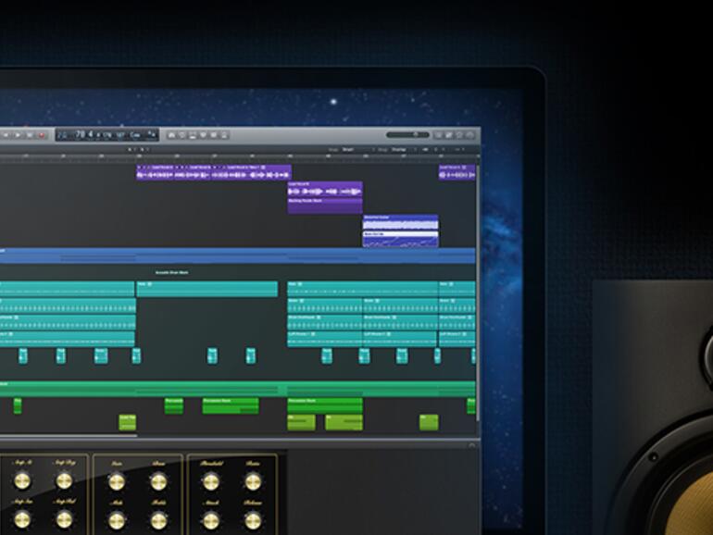Turn the Ampl Att knob
The image size is (713, 535).
[x=22, y=481]
